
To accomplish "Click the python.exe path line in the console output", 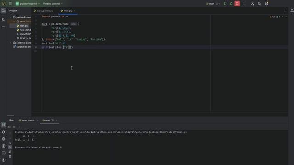I will click(101, 132).
